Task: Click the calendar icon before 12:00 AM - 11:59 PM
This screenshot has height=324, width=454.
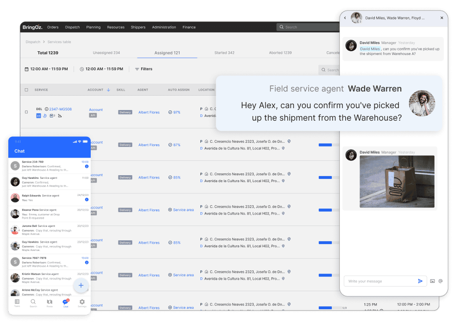Action: pos(27,69)
